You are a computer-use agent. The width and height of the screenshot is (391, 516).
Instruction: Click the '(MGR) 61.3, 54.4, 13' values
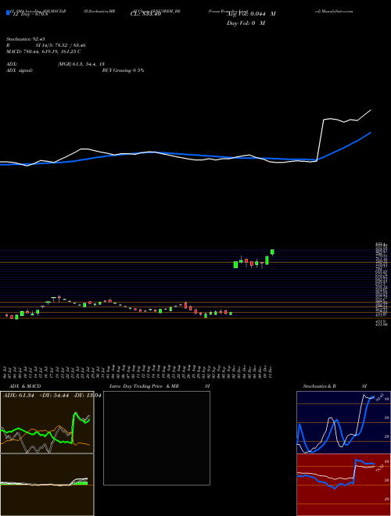pos(81,64)
